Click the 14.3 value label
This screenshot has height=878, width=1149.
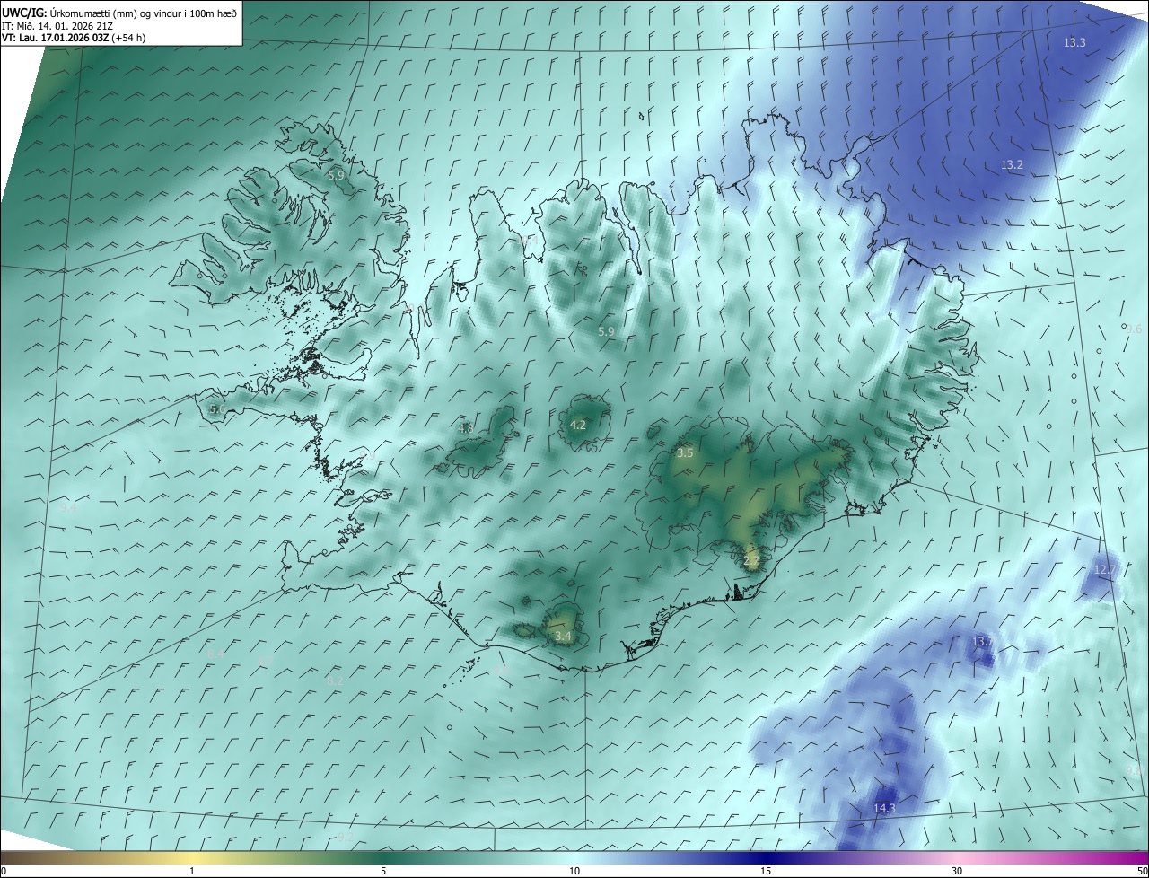coord(884,809)
